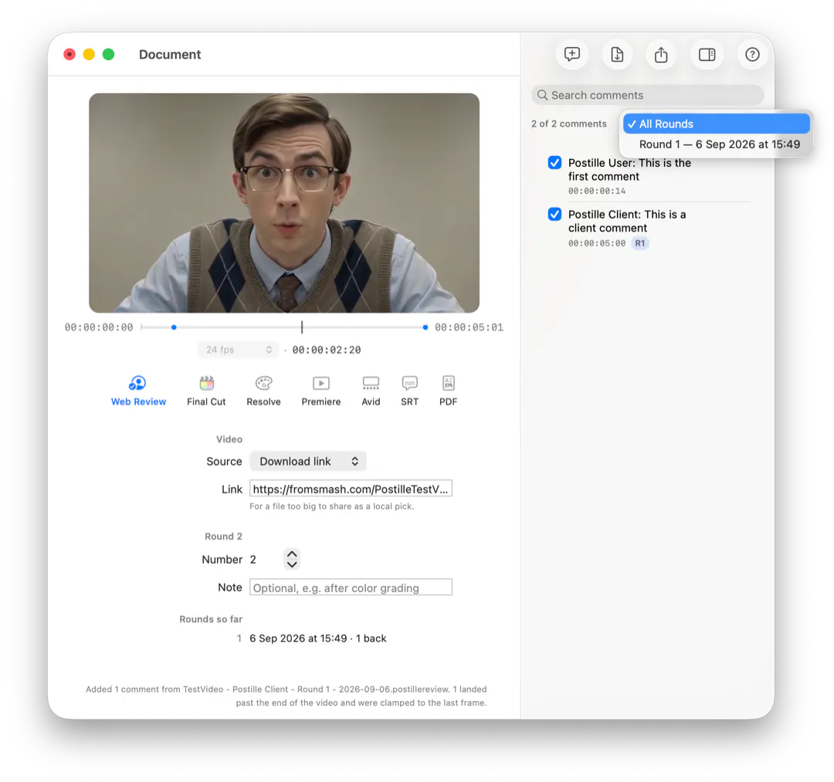Click the Document window title

click(x=170, y=55)
